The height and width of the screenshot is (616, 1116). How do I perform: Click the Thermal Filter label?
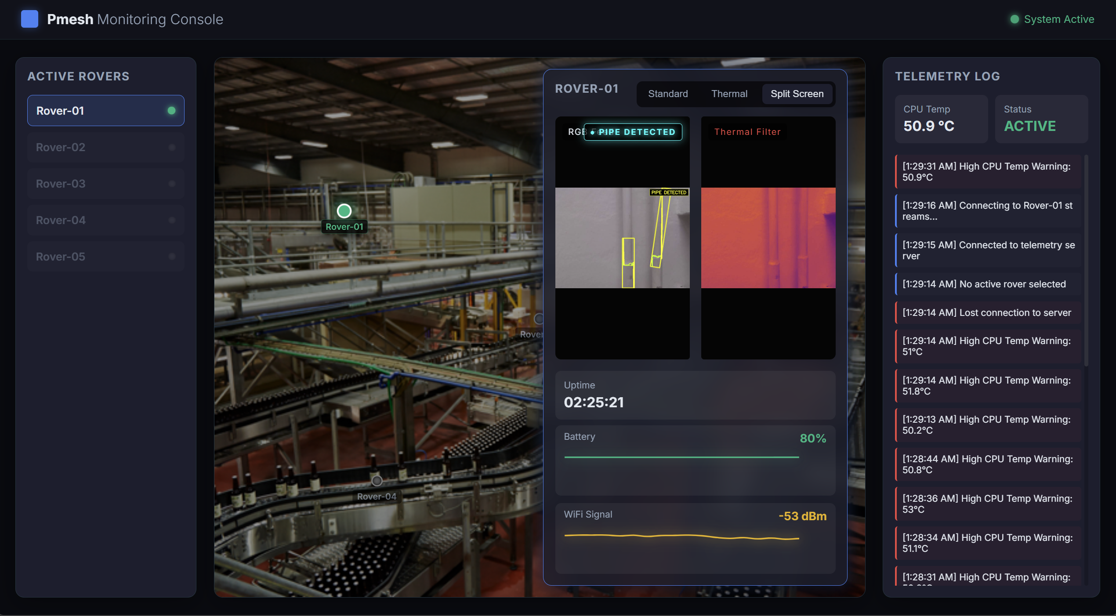[x=747, y=131]
